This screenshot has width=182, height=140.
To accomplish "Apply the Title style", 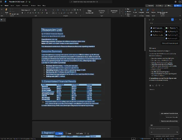I will tap(89, 11).
